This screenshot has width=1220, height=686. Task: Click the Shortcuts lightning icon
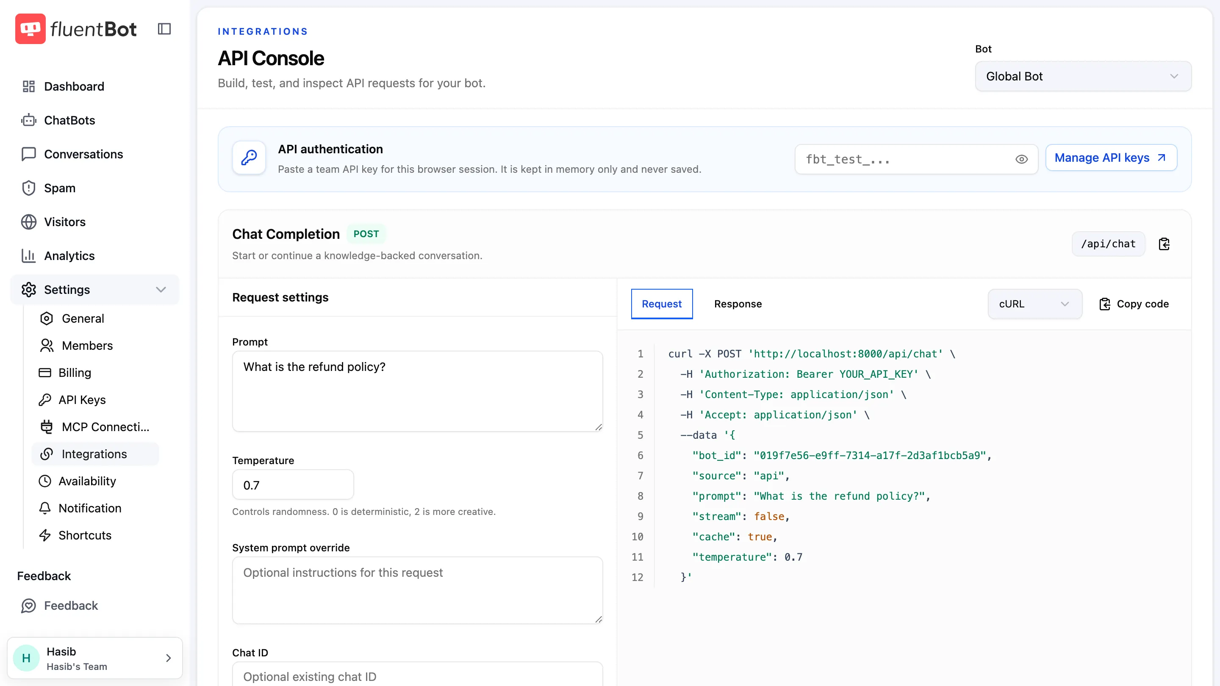click(45, 535)
